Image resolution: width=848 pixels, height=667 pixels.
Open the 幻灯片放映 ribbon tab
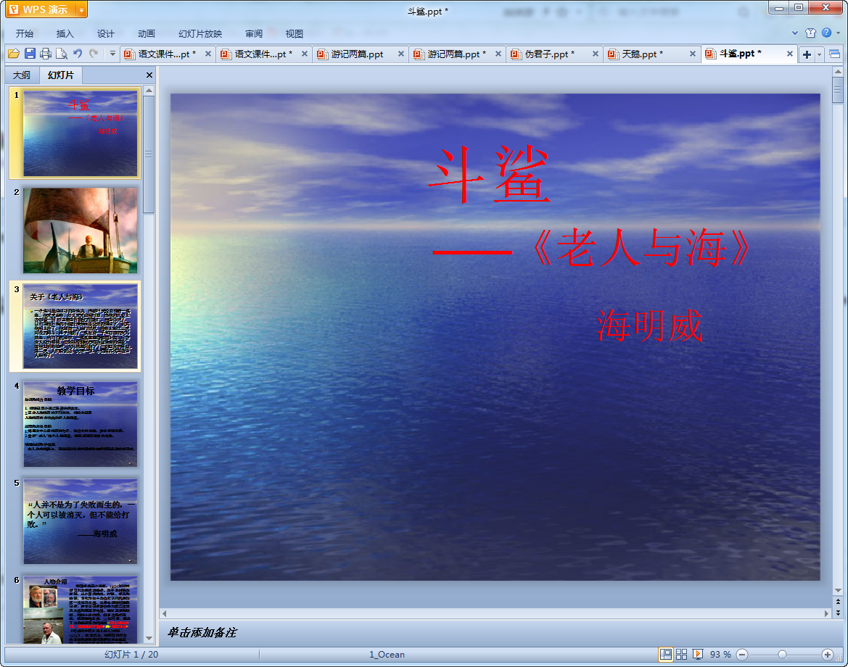click(200, 33)
